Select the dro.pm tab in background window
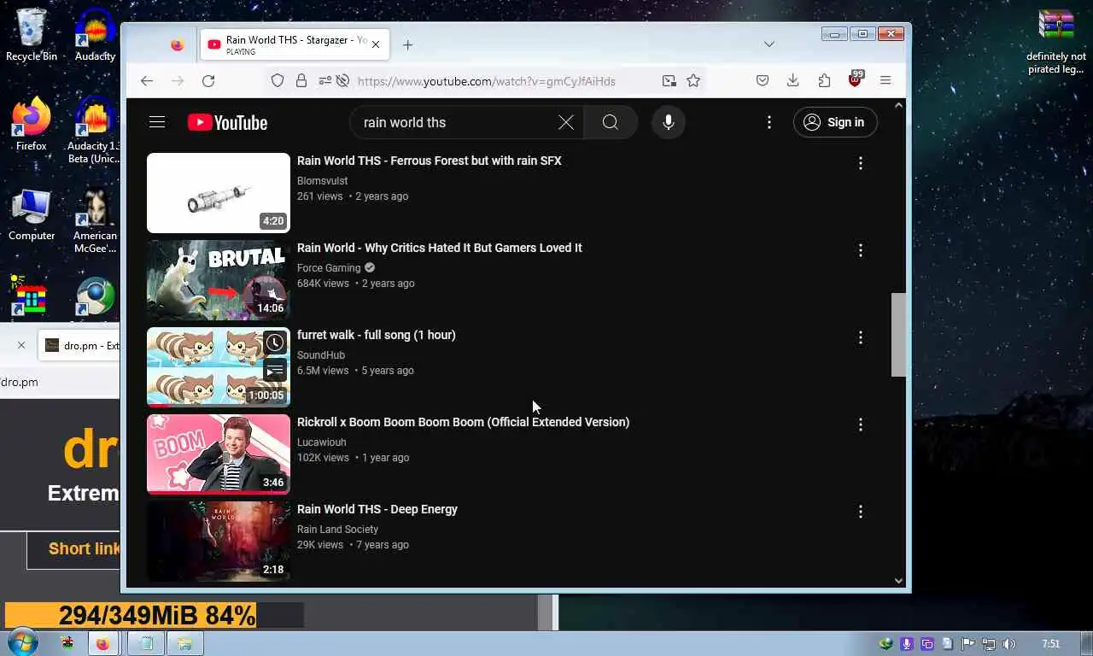1093x656 pixels. tap(81, 345)
